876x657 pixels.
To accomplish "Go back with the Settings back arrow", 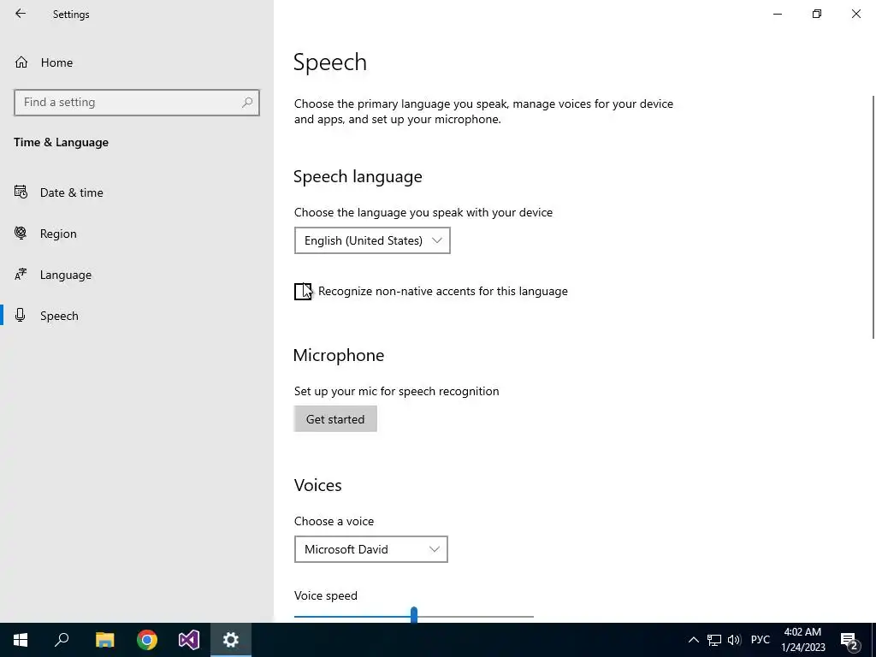I will [x=21, y=14].
